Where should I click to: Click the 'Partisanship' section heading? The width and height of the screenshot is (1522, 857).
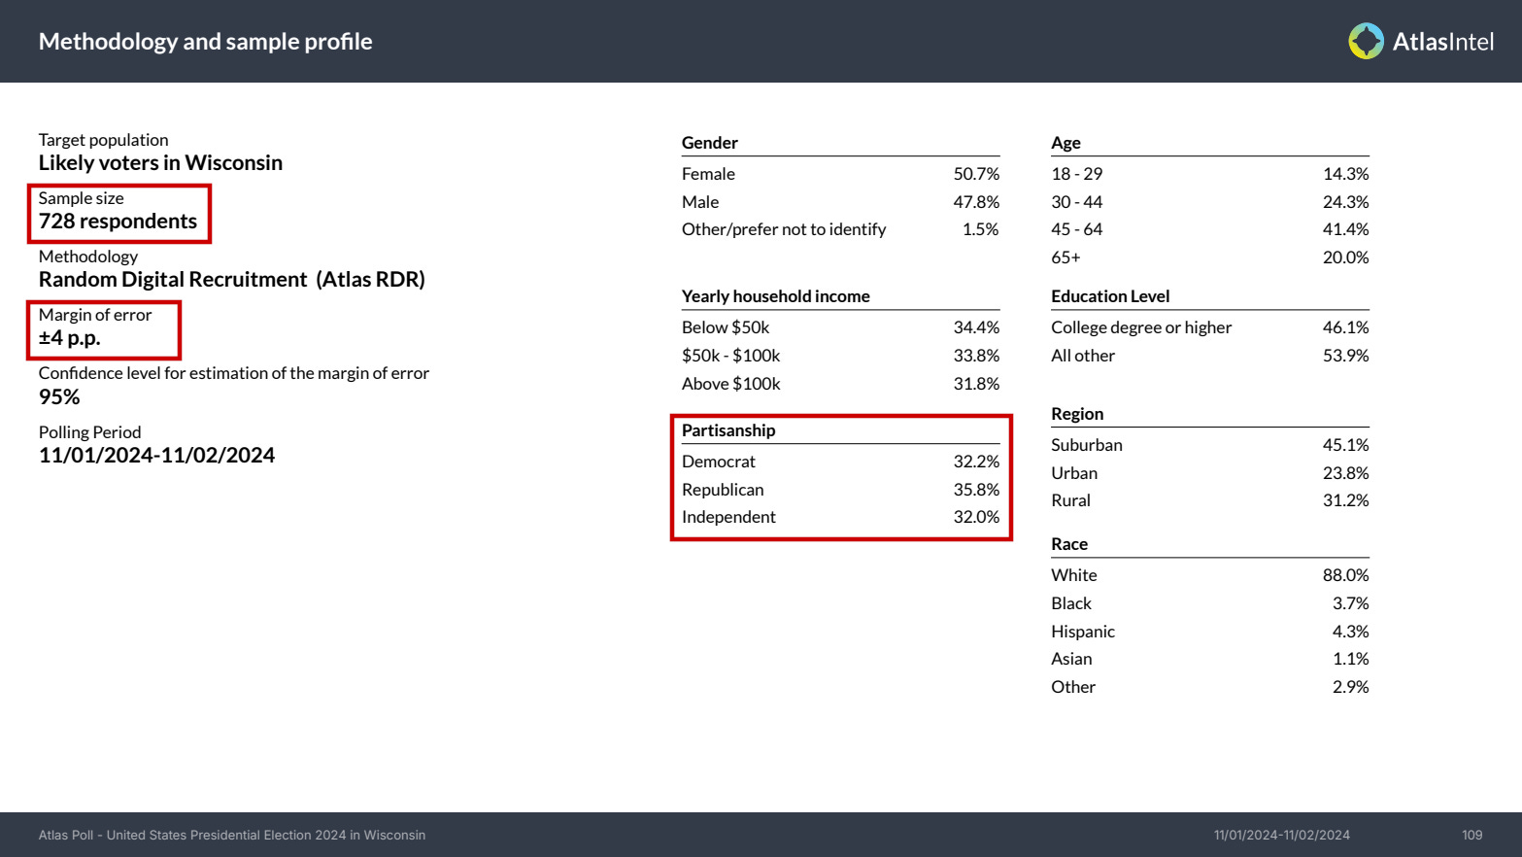728,430
